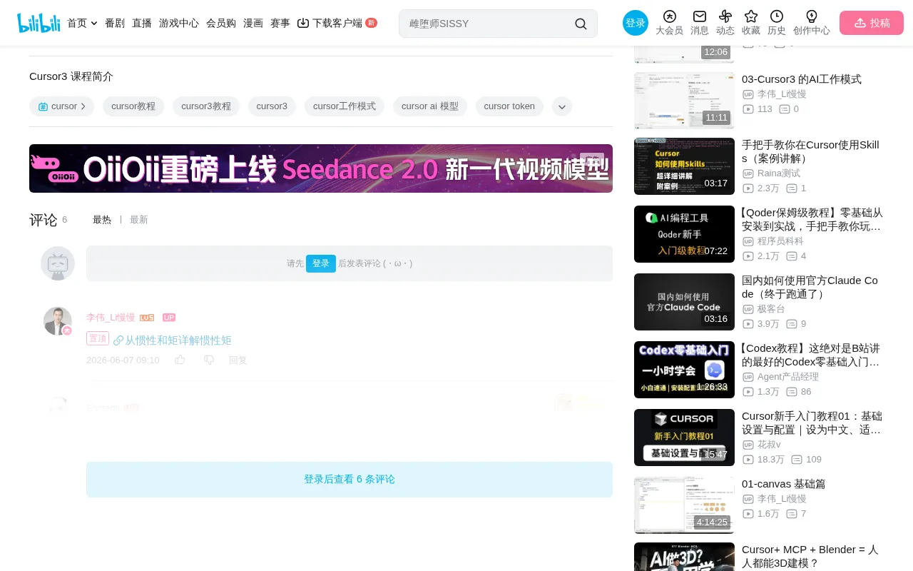
Task: Click the round blue 登录 button in the header
Action: coord(636,23)
